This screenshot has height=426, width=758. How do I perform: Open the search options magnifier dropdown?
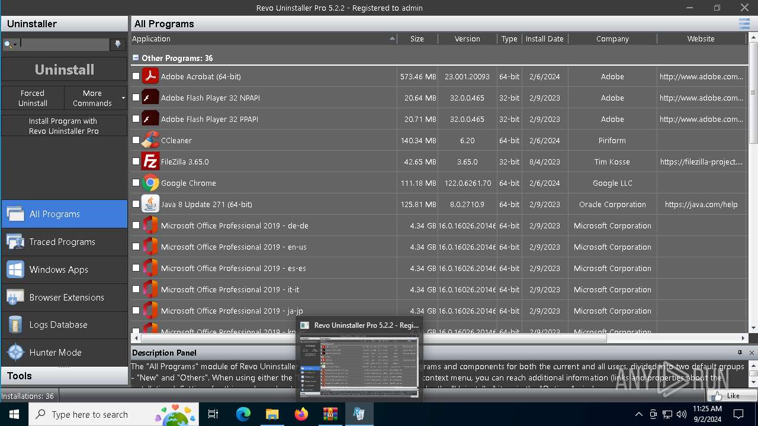[x=10, y=44]
